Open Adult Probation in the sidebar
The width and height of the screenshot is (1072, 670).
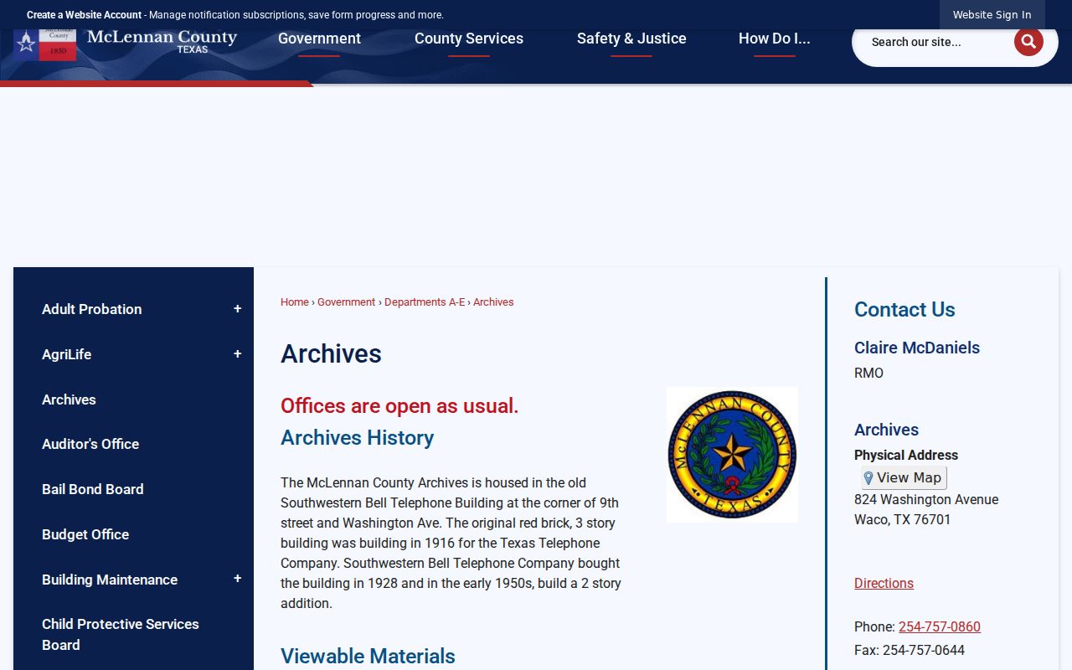92,309
